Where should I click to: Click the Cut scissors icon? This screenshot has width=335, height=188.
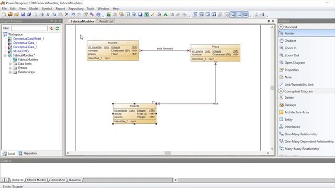click(x=48, y=15)
